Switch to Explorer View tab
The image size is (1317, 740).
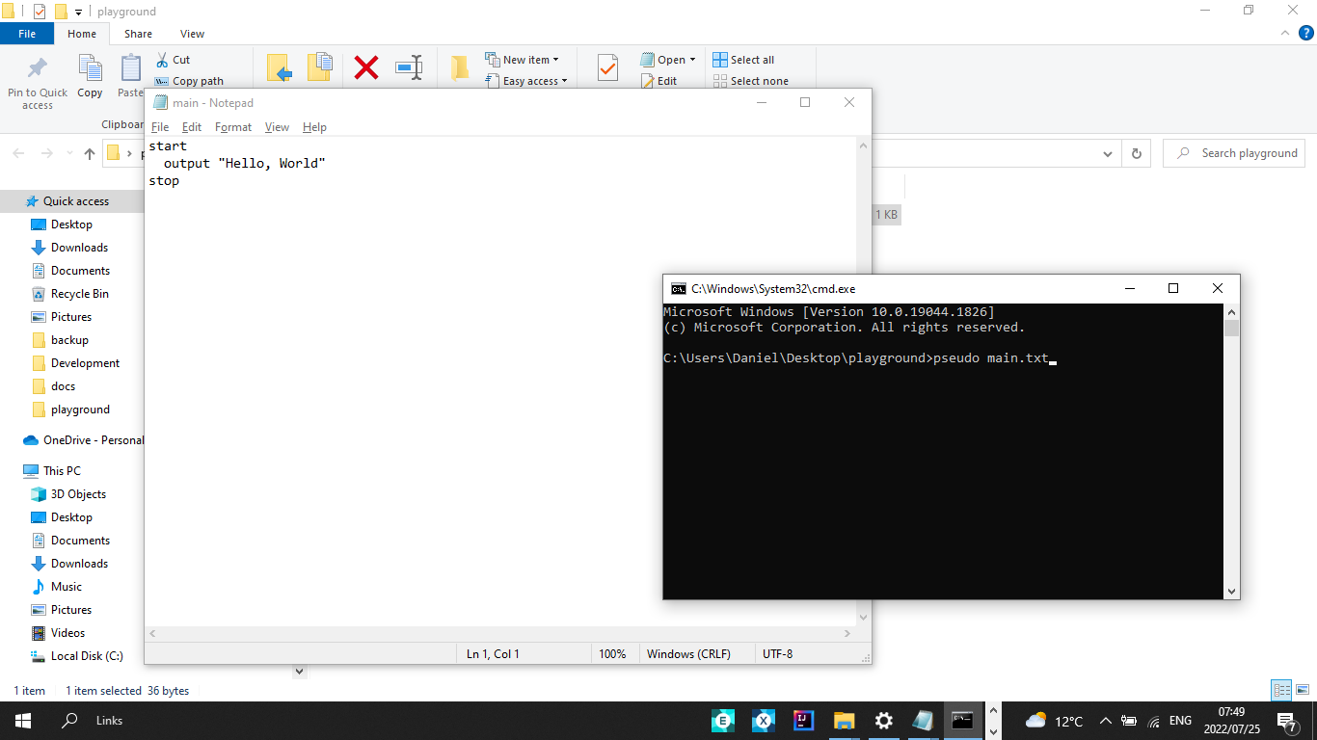pyautogui.click(x=192, y=33)
